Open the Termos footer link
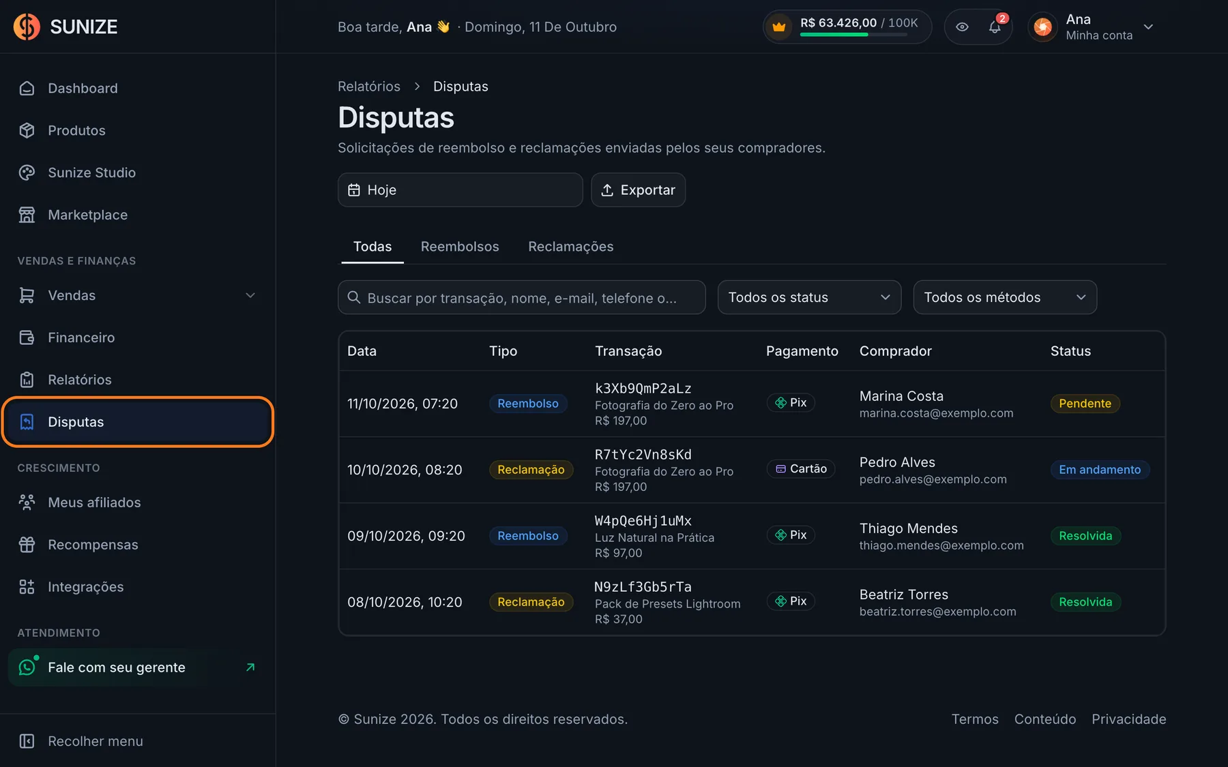Screen dimensions: 1228x767 coord(974,719)
